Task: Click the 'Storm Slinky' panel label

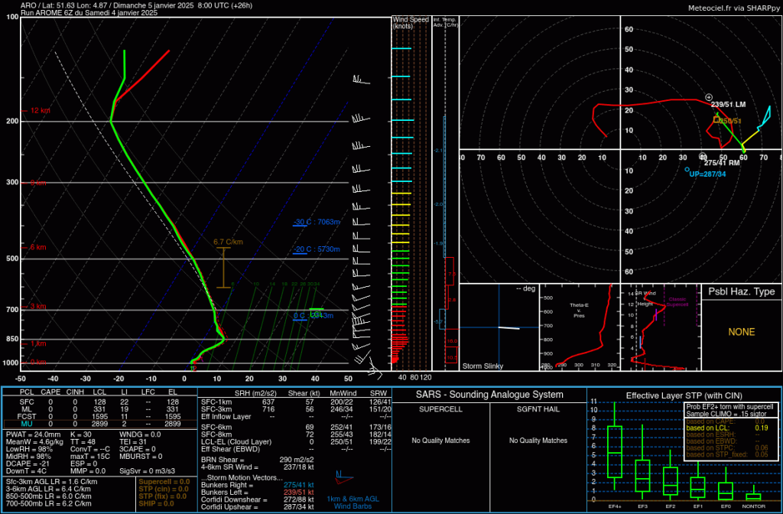Action: pyautogui.click(x=482, y=366)
